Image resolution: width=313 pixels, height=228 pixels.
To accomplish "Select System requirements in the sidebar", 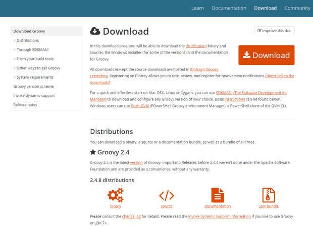I will (x=35, y=77).
